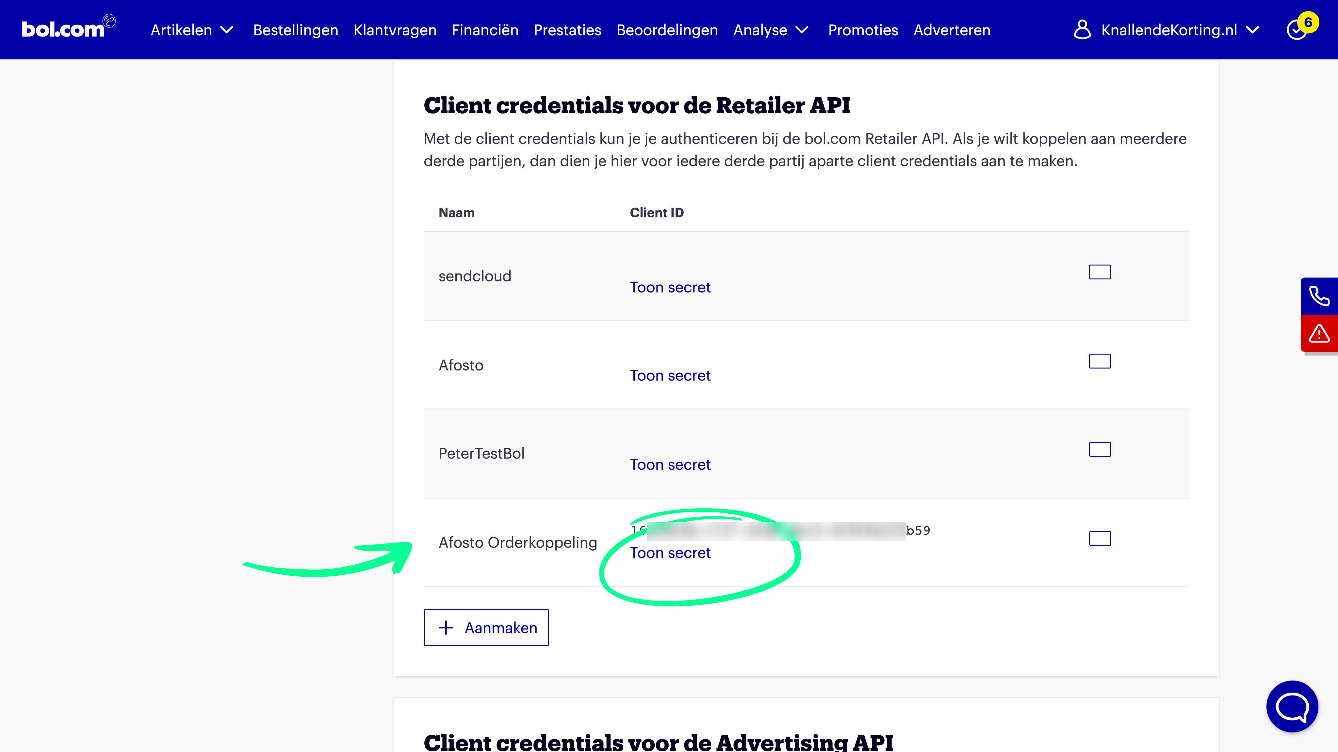1338x752 pixels.
Task: Click the sendcloud row action icon
Action: [1100, 272]
